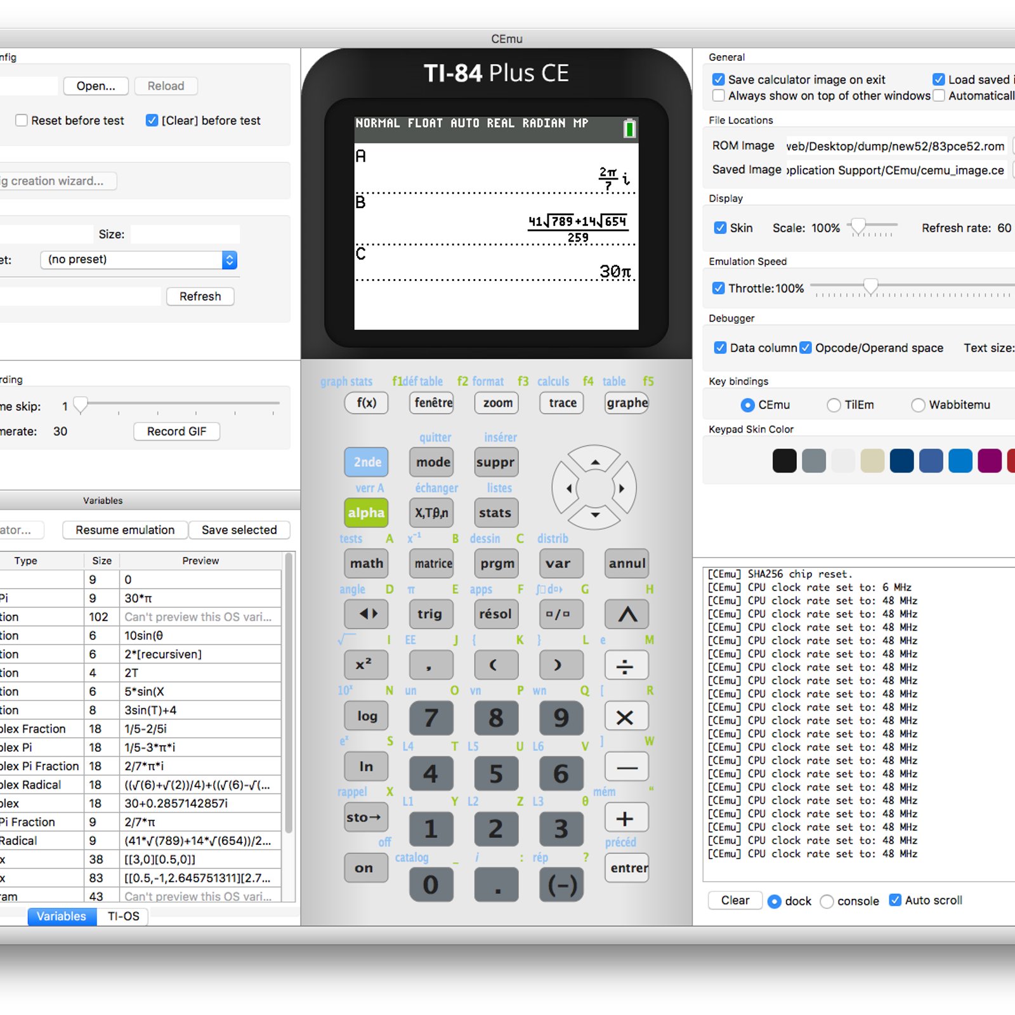
Task: Tap the calculator's 2nde key
Action: point(367,462)
